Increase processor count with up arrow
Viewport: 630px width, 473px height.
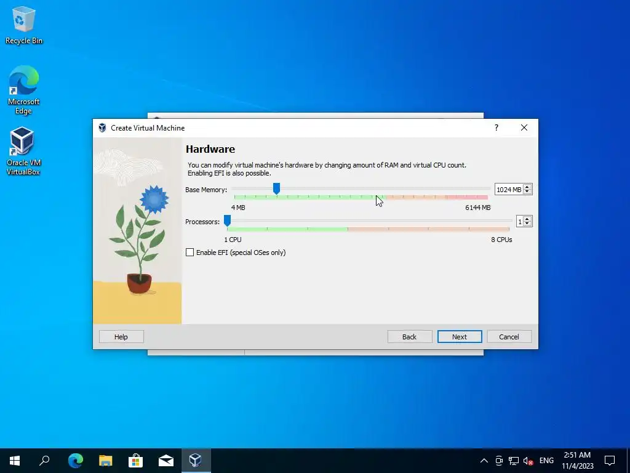coord(527,219)
